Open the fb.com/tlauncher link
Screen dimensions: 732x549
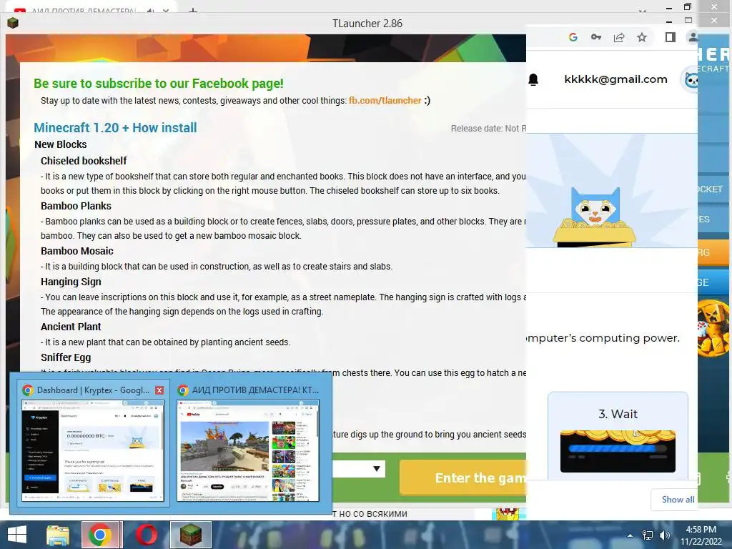385,100
